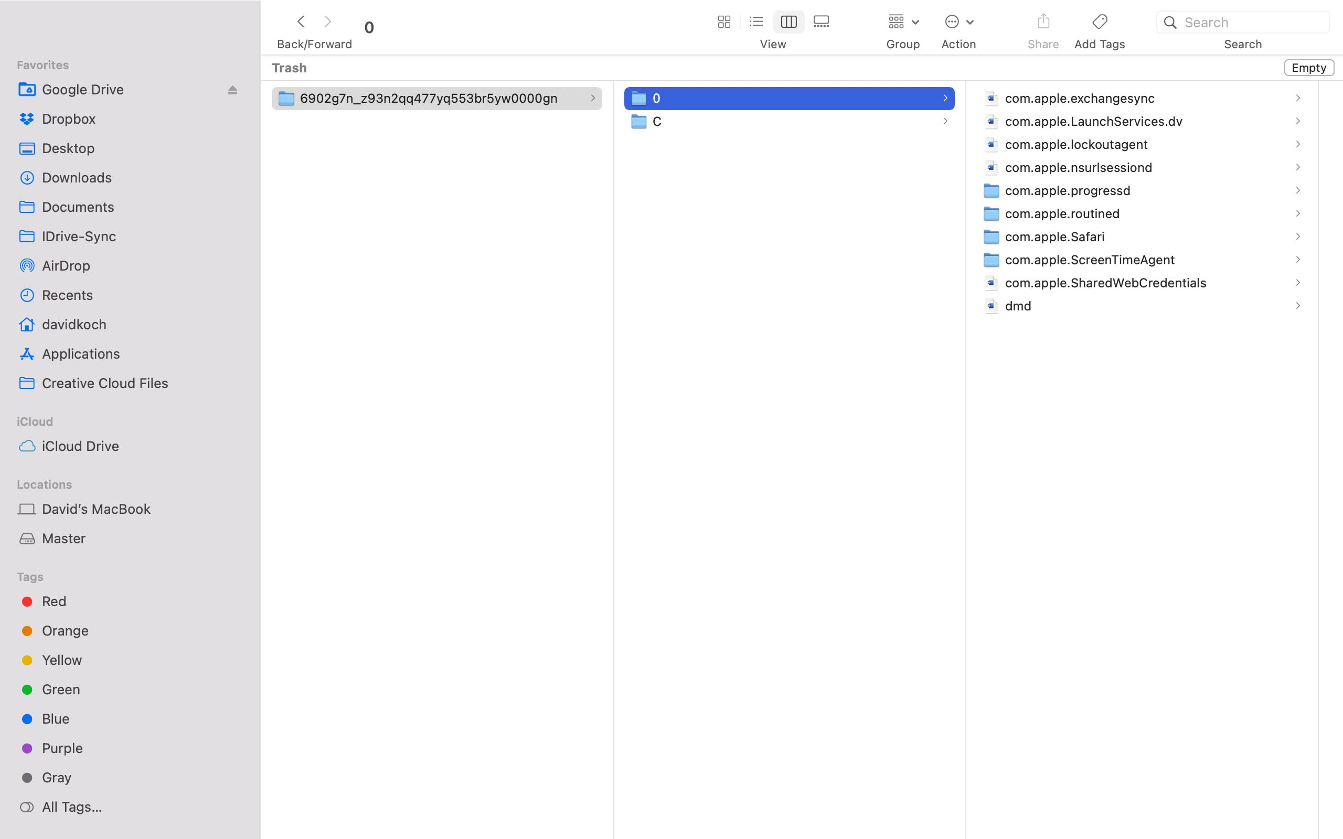Select Applications in the sidebar

tap(81, 353)
